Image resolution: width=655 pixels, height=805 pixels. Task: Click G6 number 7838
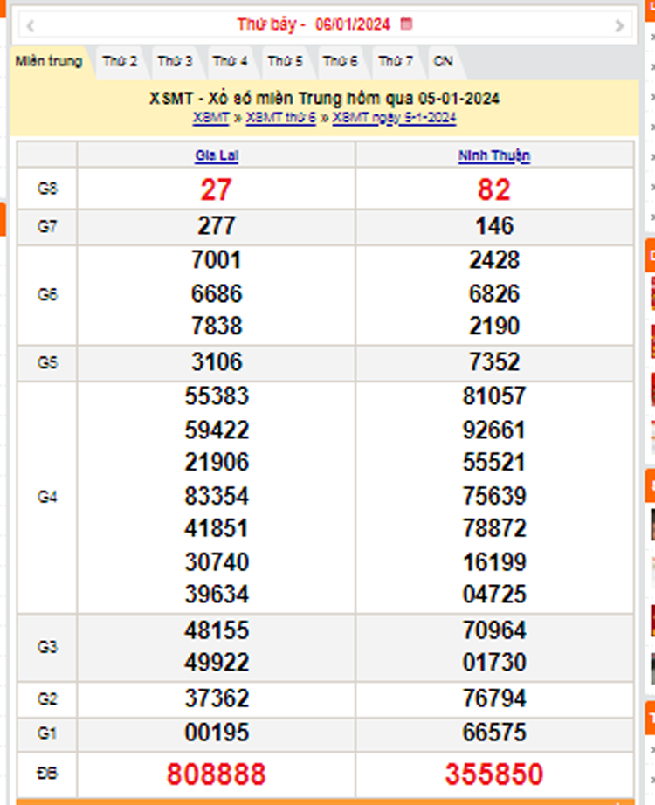click(217, 326)
